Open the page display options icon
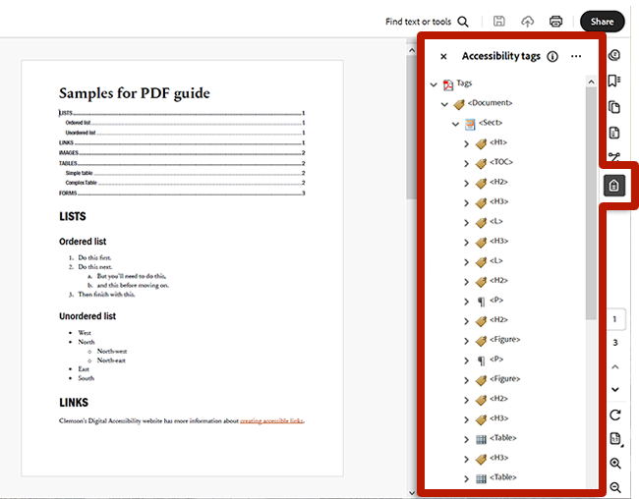This screenshot has width=639, height=499. 615,439
